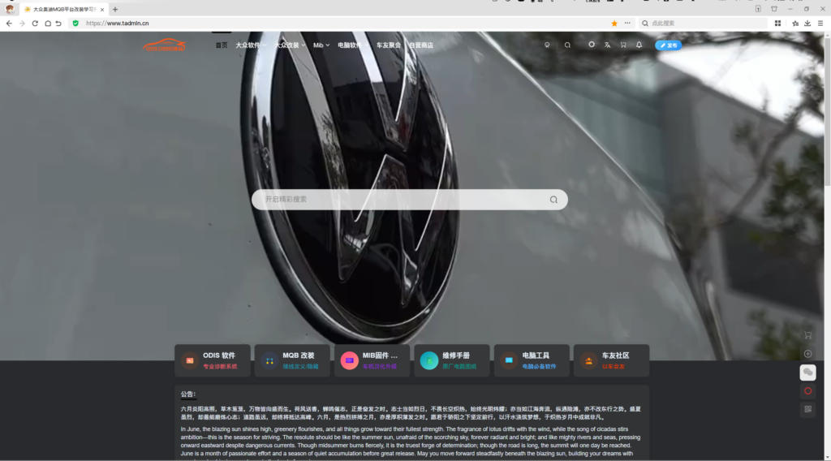Click the red circle icon in floating sidebar

point(807,391)
